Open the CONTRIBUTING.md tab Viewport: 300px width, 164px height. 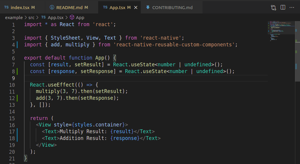pyautogui.click(x=172, y=7)
